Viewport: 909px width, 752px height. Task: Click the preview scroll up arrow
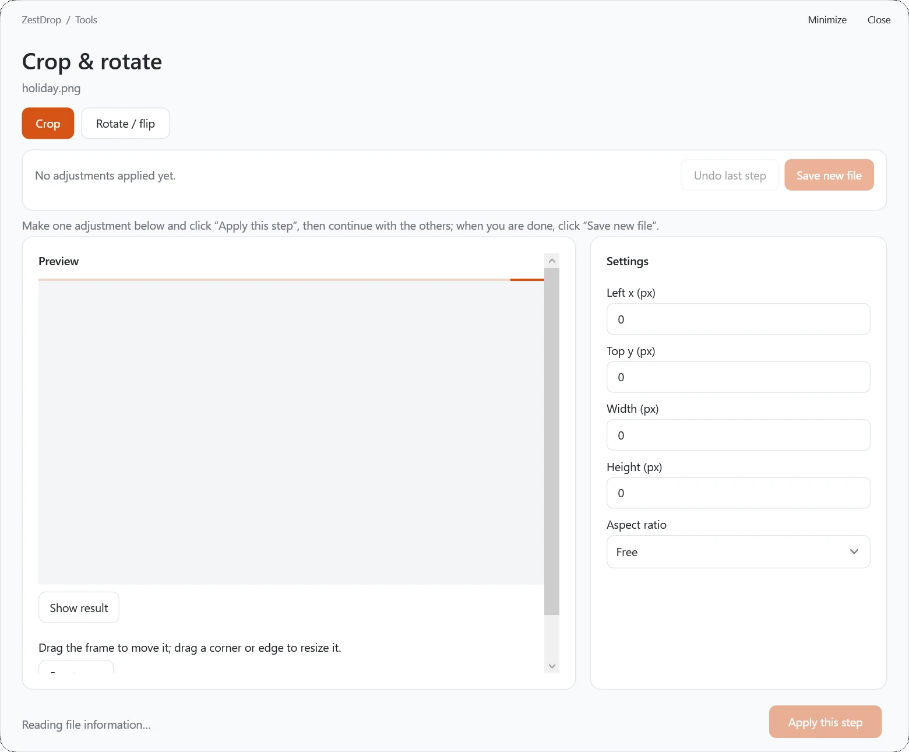tap(552, 261)
